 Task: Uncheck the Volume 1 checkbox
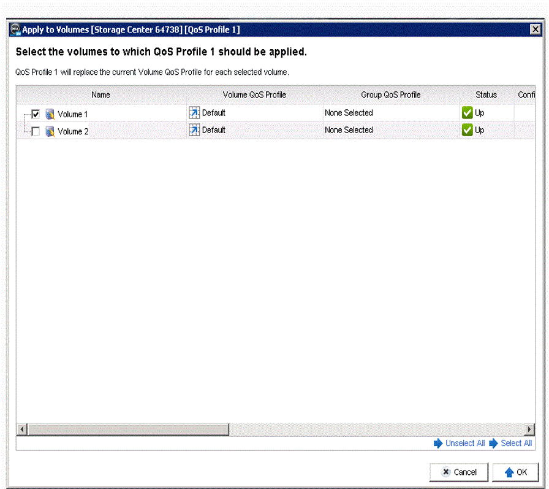pyautogui.click(x=36, y=114)
